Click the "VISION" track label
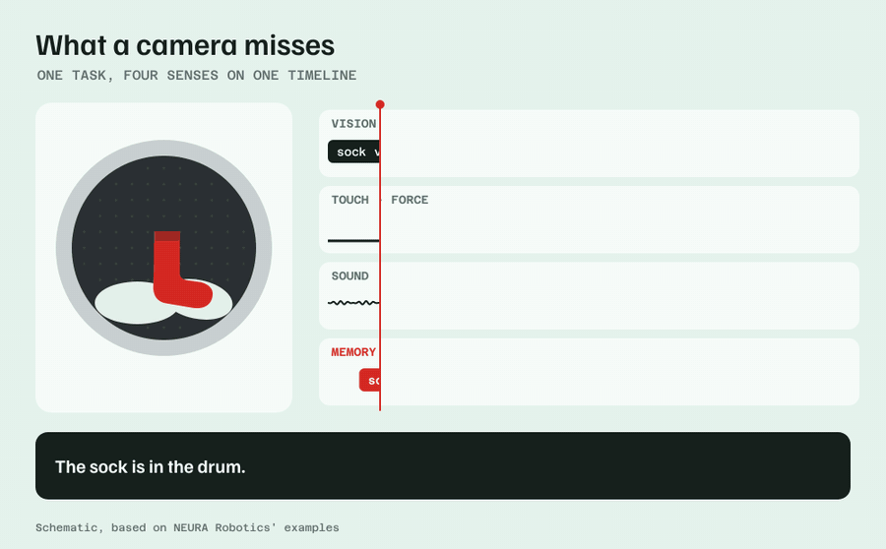Image resolution: width=886 pixels, height=549 pixels. point(353,124)
